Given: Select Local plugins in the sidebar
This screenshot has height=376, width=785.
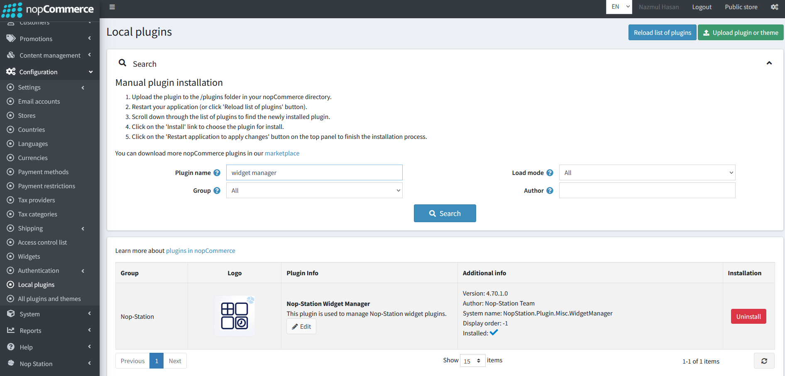Looking at the screenshot, I should 36,284.
